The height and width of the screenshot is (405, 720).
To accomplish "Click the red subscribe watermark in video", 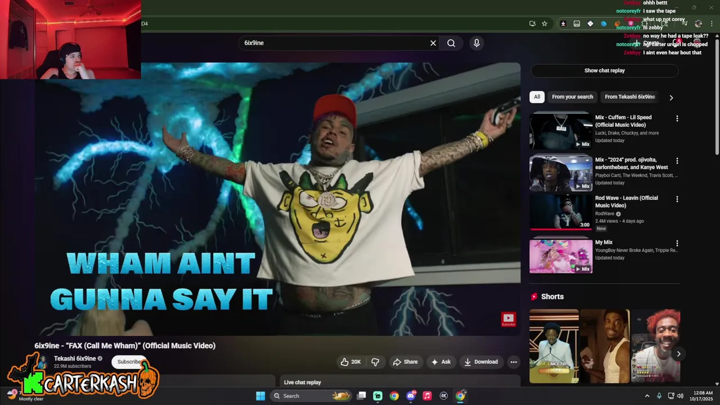I will coord(508,319).
